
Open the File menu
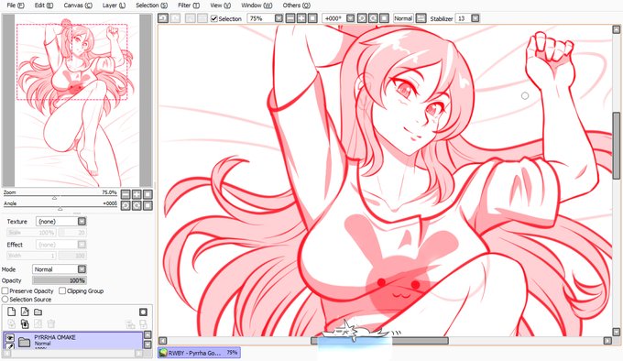(x=16, y=5)
